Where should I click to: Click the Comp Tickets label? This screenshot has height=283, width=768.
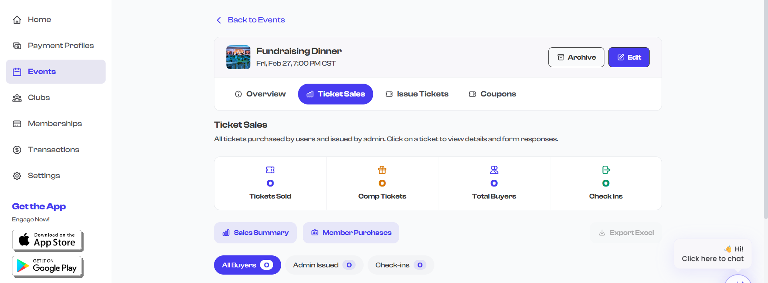click(382, 196)
